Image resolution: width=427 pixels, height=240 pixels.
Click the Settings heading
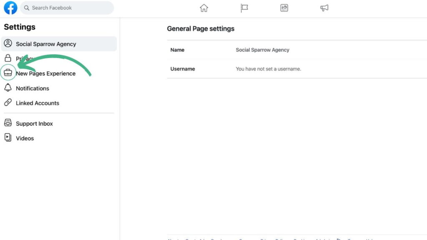pyautogui.click(x=20, y=27)
